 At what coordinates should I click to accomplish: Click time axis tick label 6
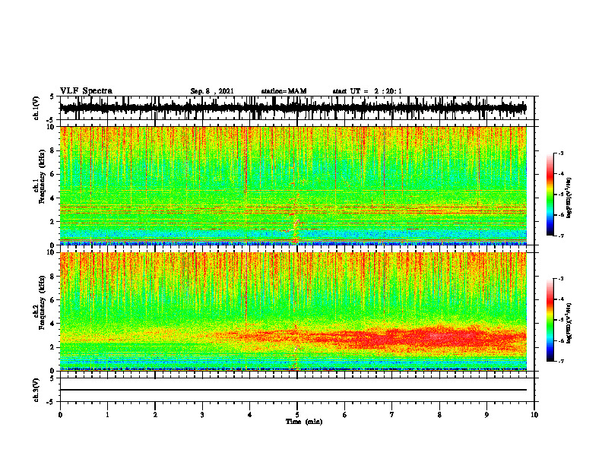345,415
